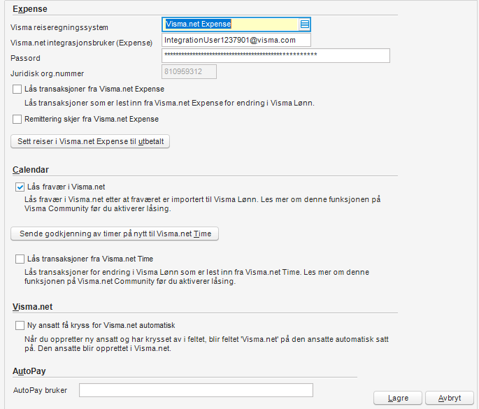Open the travel expense system dropdown list icon

(305, 24)
